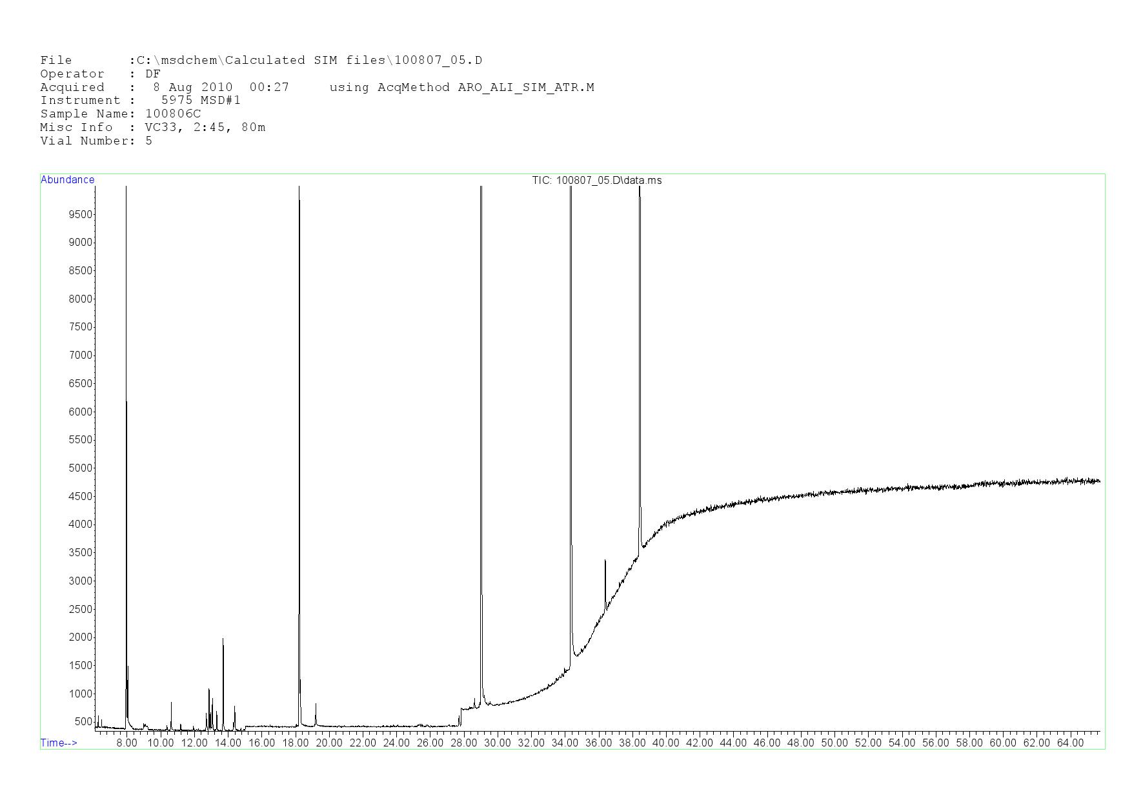
Task: Click the peak apex near 13.7 minutes
Action: [x=223, y=640]
